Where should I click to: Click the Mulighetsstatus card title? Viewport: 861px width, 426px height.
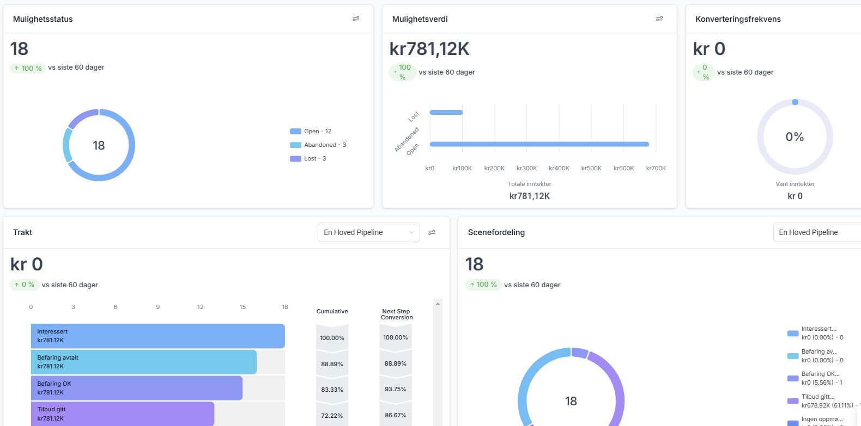point(43,19)
